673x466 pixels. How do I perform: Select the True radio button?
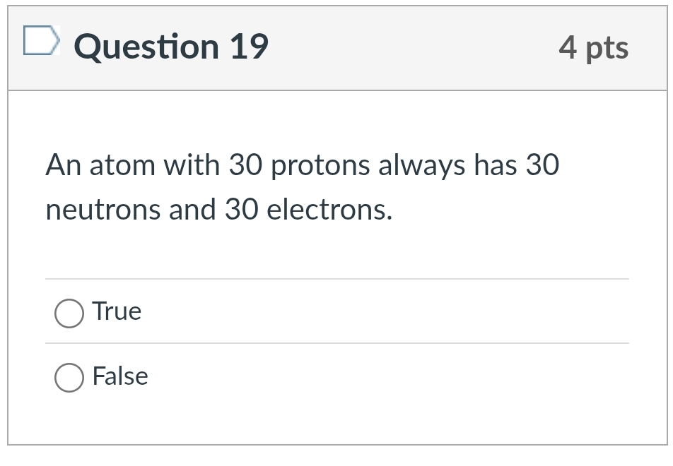click(x=69, y=311)
